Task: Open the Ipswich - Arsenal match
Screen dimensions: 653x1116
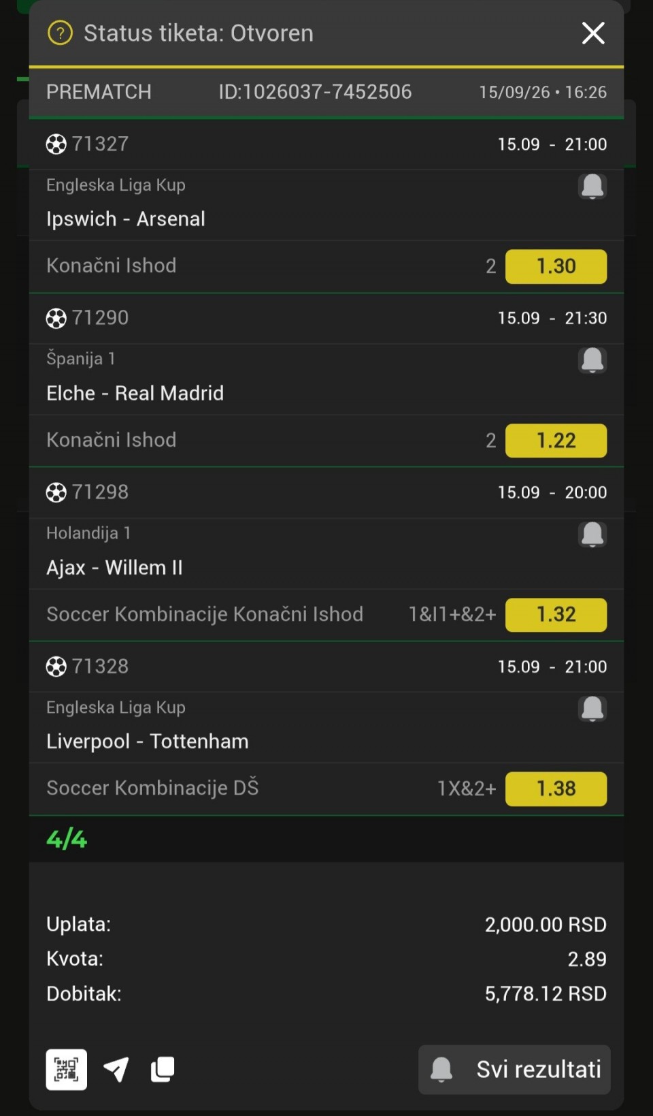Action: point(126,219)
